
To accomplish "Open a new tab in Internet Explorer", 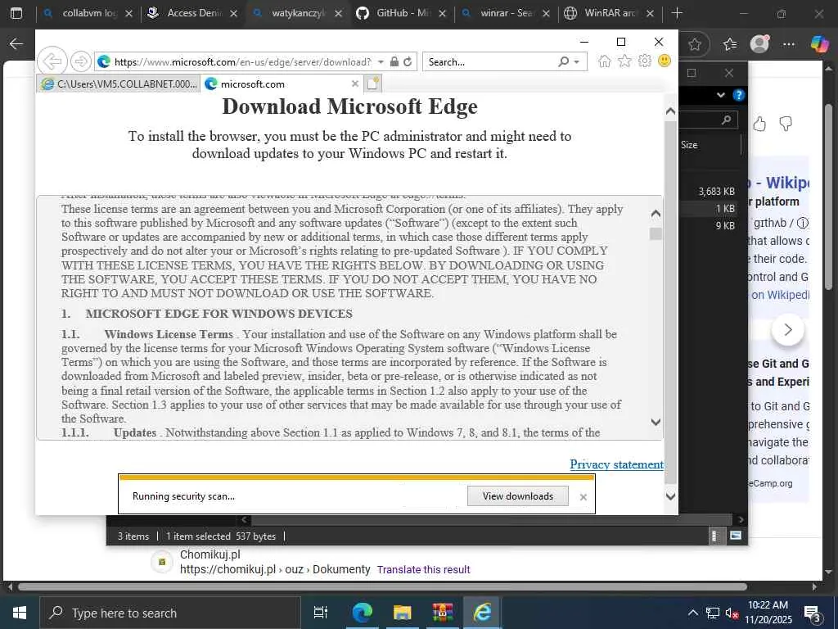I will tap(372, 84).
